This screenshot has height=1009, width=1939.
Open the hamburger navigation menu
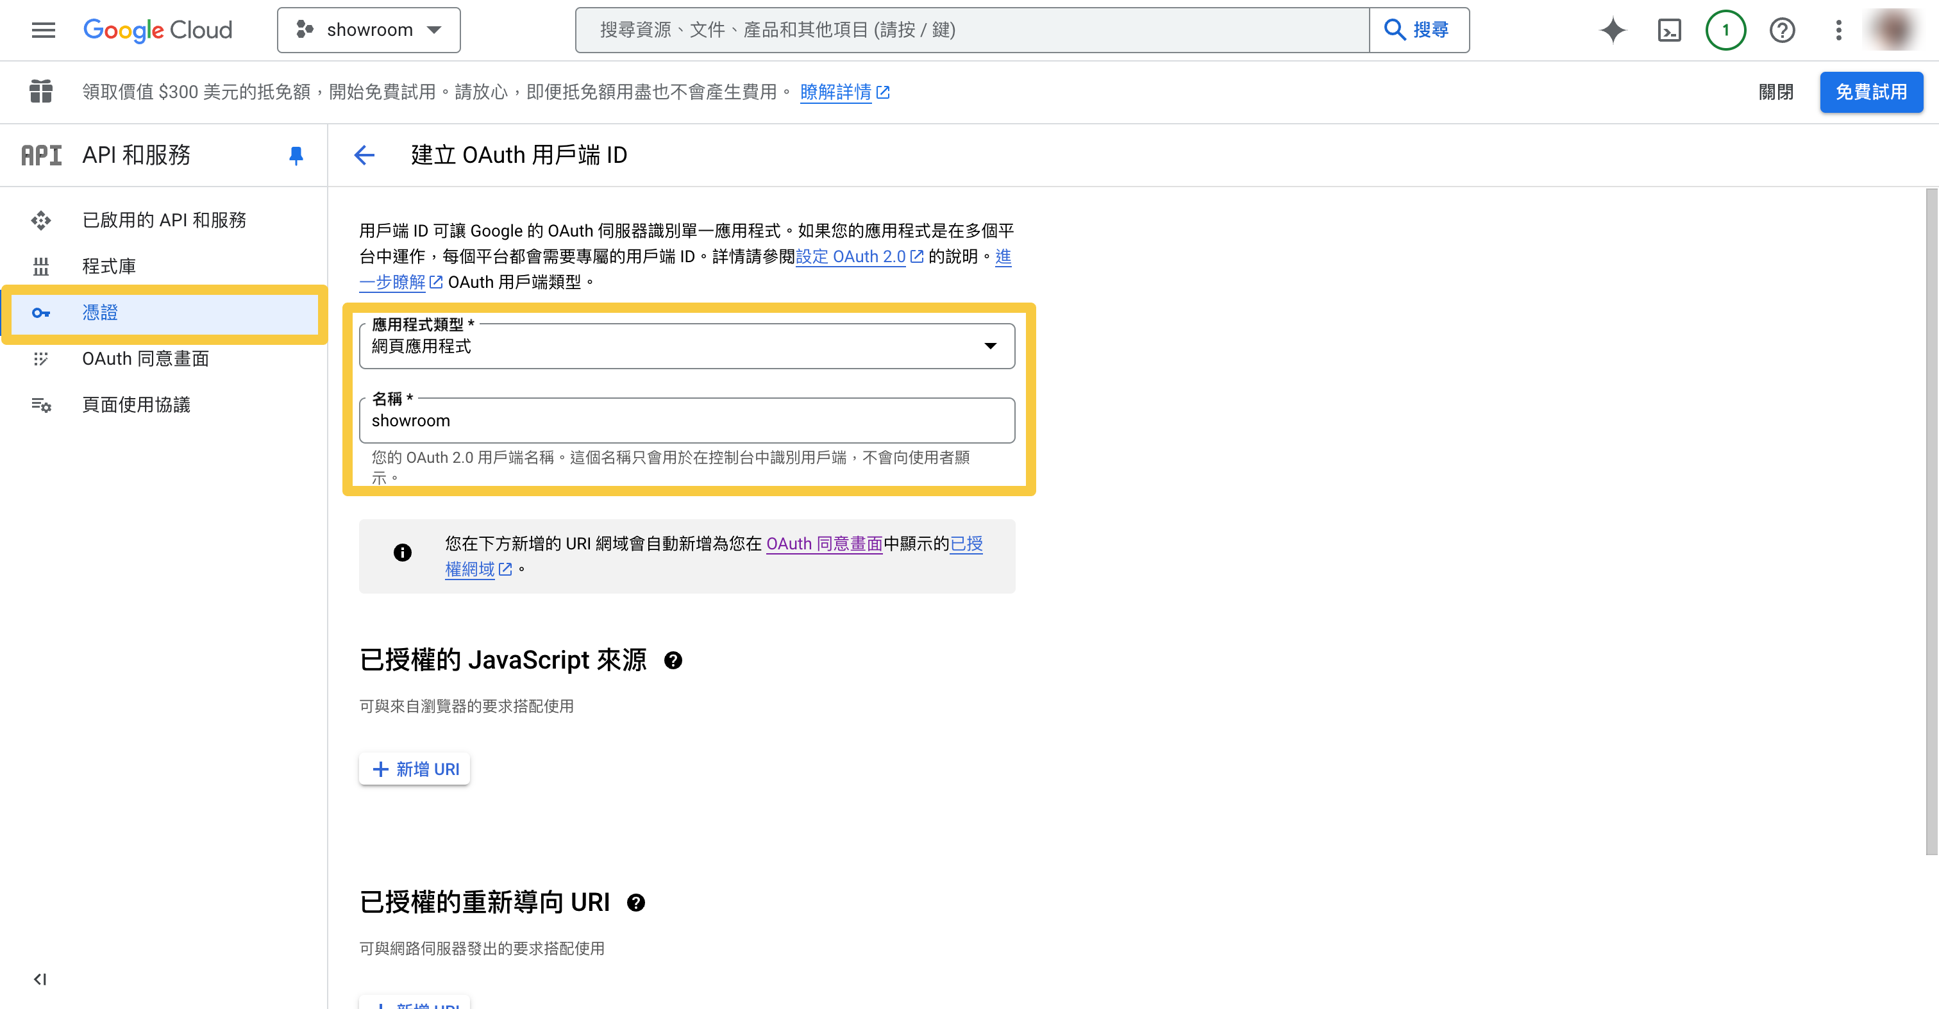click(43, 30)
